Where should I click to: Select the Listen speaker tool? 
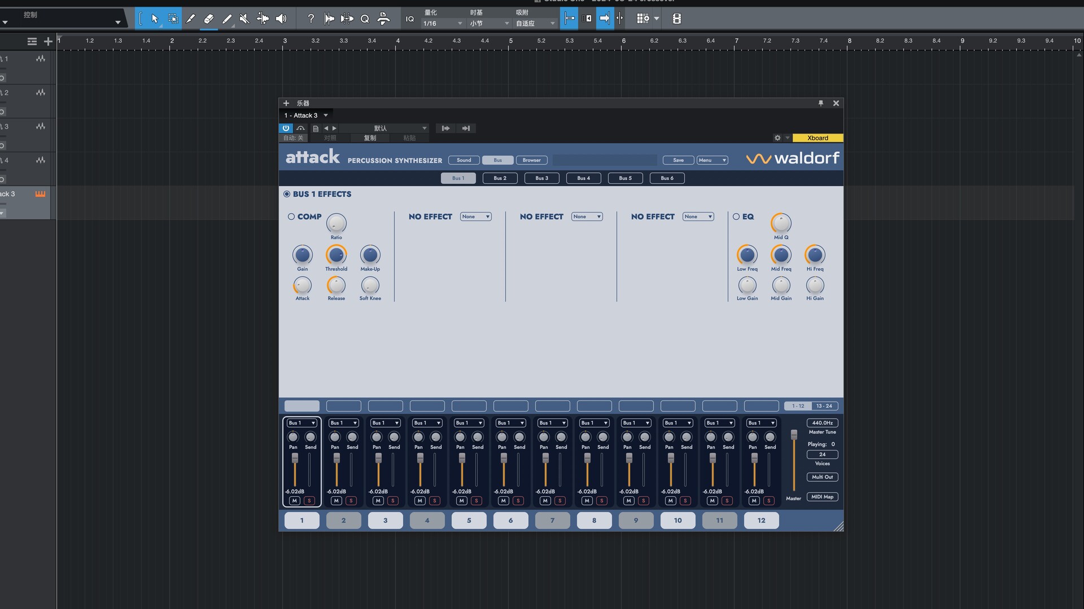click(281, 19)
